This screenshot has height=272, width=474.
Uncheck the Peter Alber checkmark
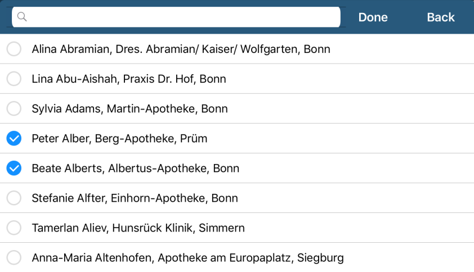[14, 138]
